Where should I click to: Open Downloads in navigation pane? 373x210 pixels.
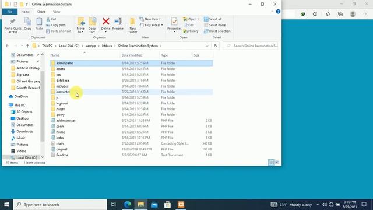pyautogui.click(x=22, y=131)
